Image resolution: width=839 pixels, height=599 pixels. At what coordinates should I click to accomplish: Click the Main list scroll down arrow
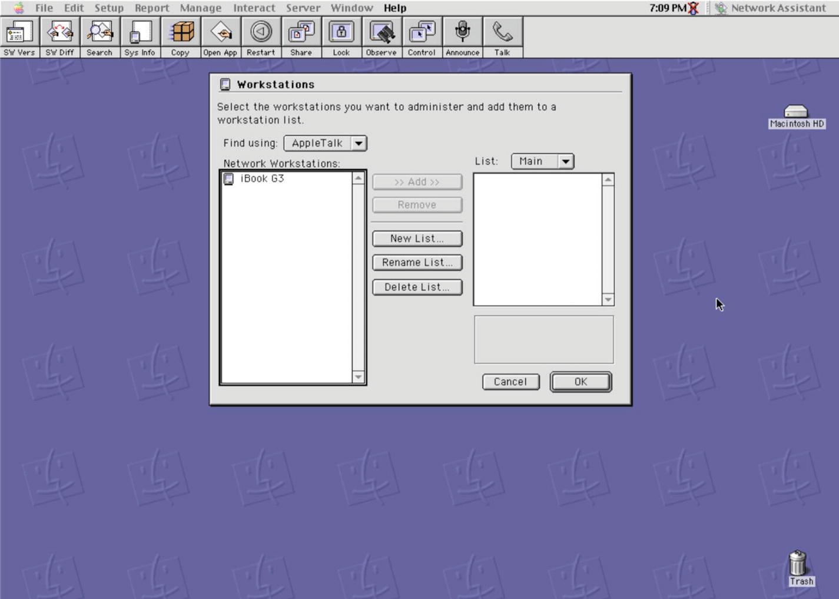[x=608, y=300]
